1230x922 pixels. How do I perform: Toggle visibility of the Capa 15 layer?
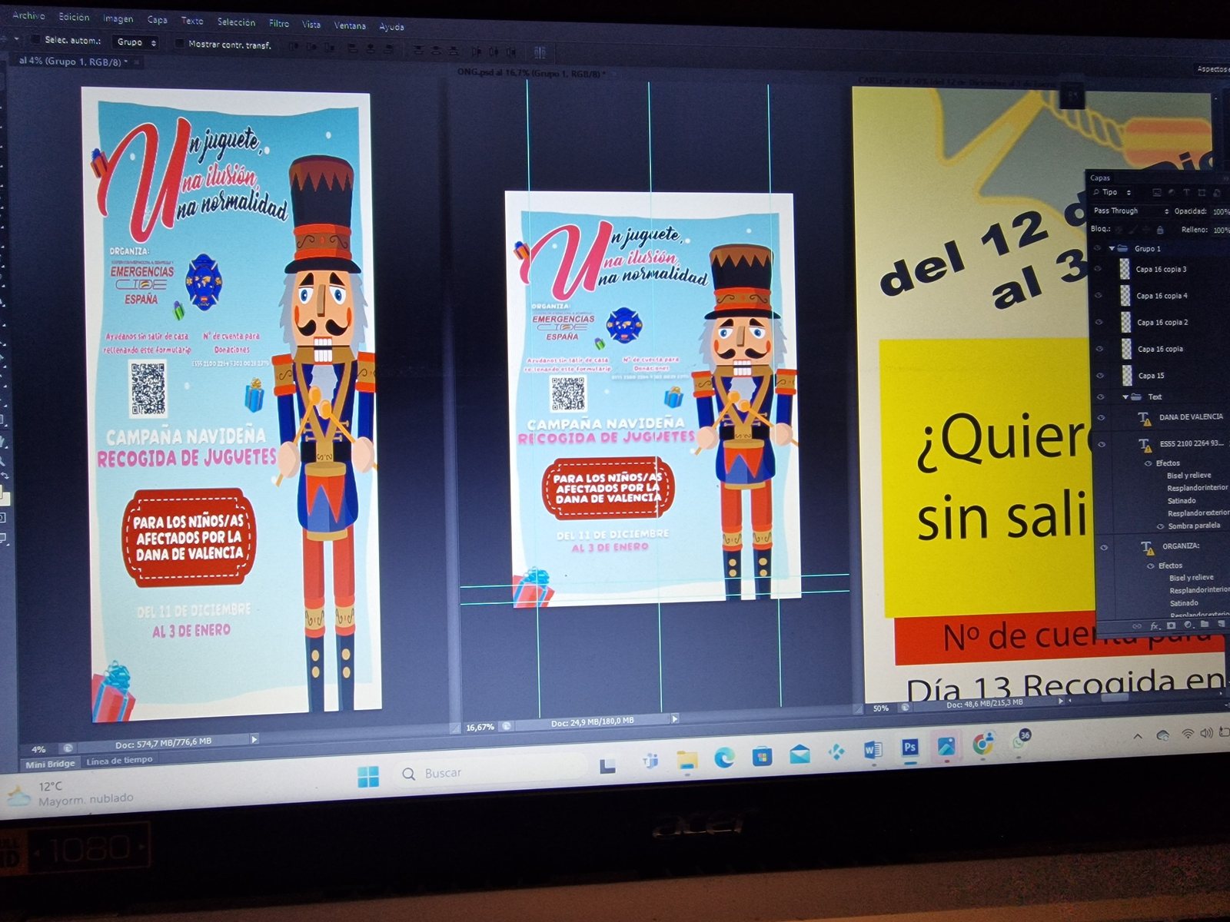tap(1100, 375)
